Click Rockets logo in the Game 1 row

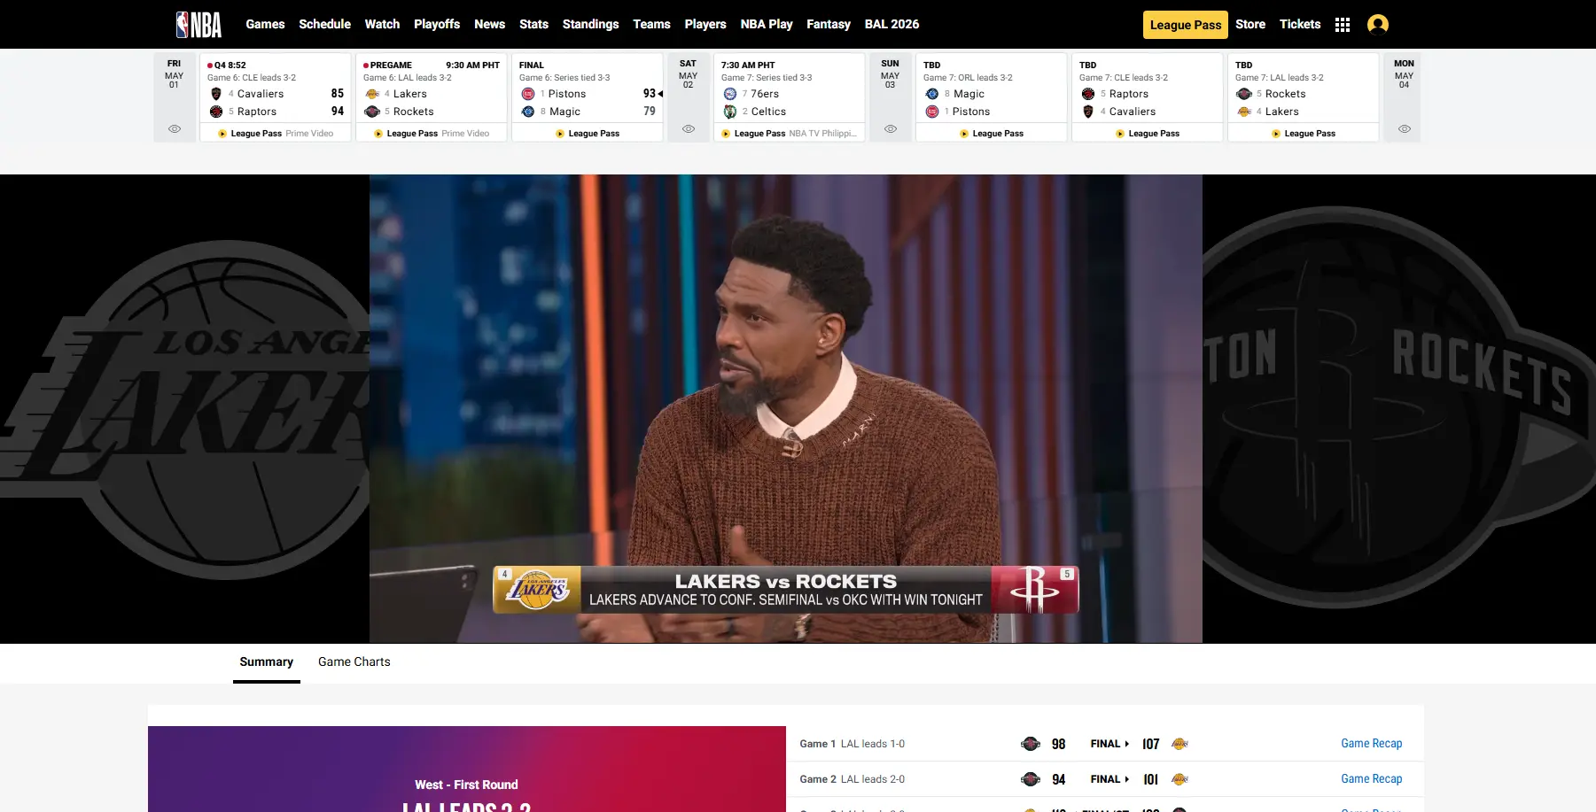tap(1031, 744)
